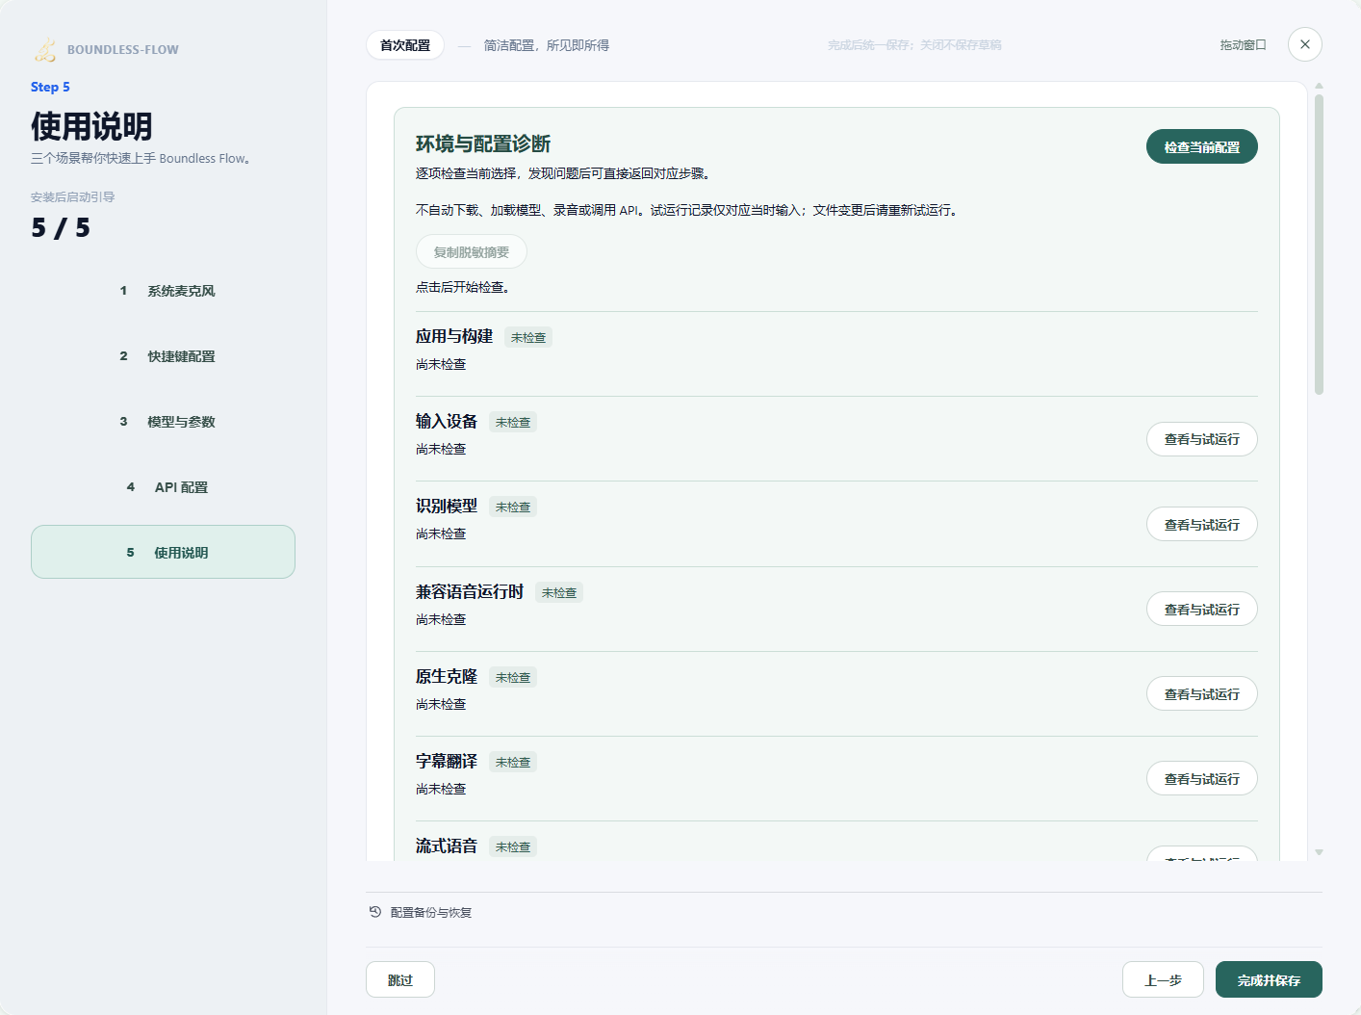The image size is (1361, 1015).
Task: Click the 简洁配置，所见即所得 subtitle
Action: (x=546, y=45)
